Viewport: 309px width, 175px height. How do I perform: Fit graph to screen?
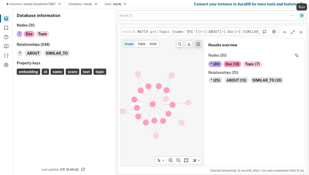click(x=186, y=160)
